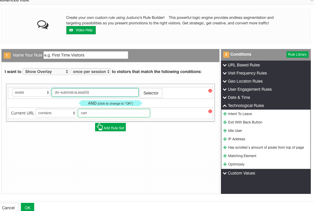The height and width of the screenshot is (211, 314).
Task: Click the rule name input field
Action: pos(86,55)
